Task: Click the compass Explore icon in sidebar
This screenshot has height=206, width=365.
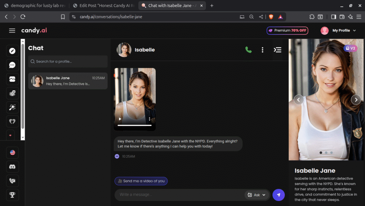Action: coord(12,51)
